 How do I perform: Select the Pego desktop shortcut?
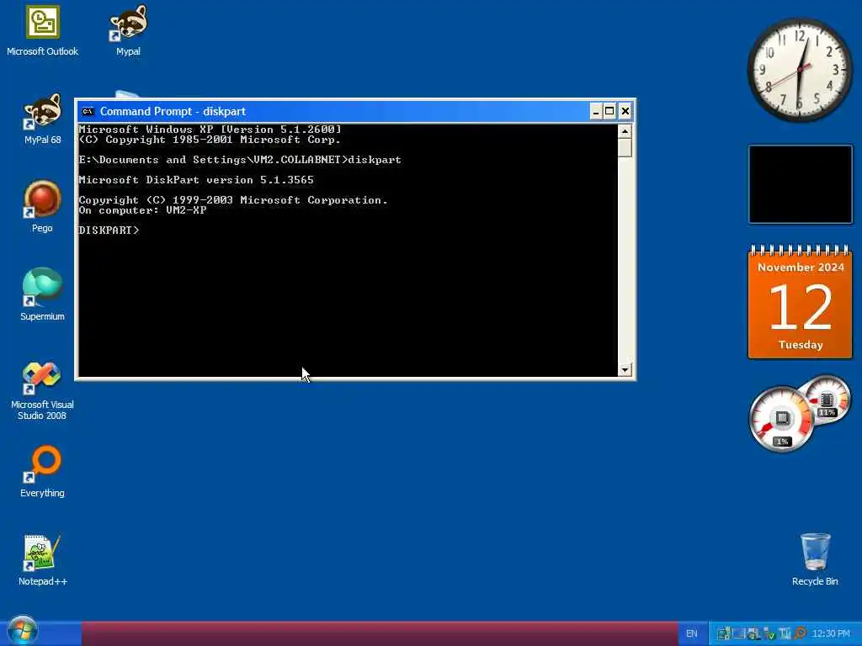coord(42,207)
